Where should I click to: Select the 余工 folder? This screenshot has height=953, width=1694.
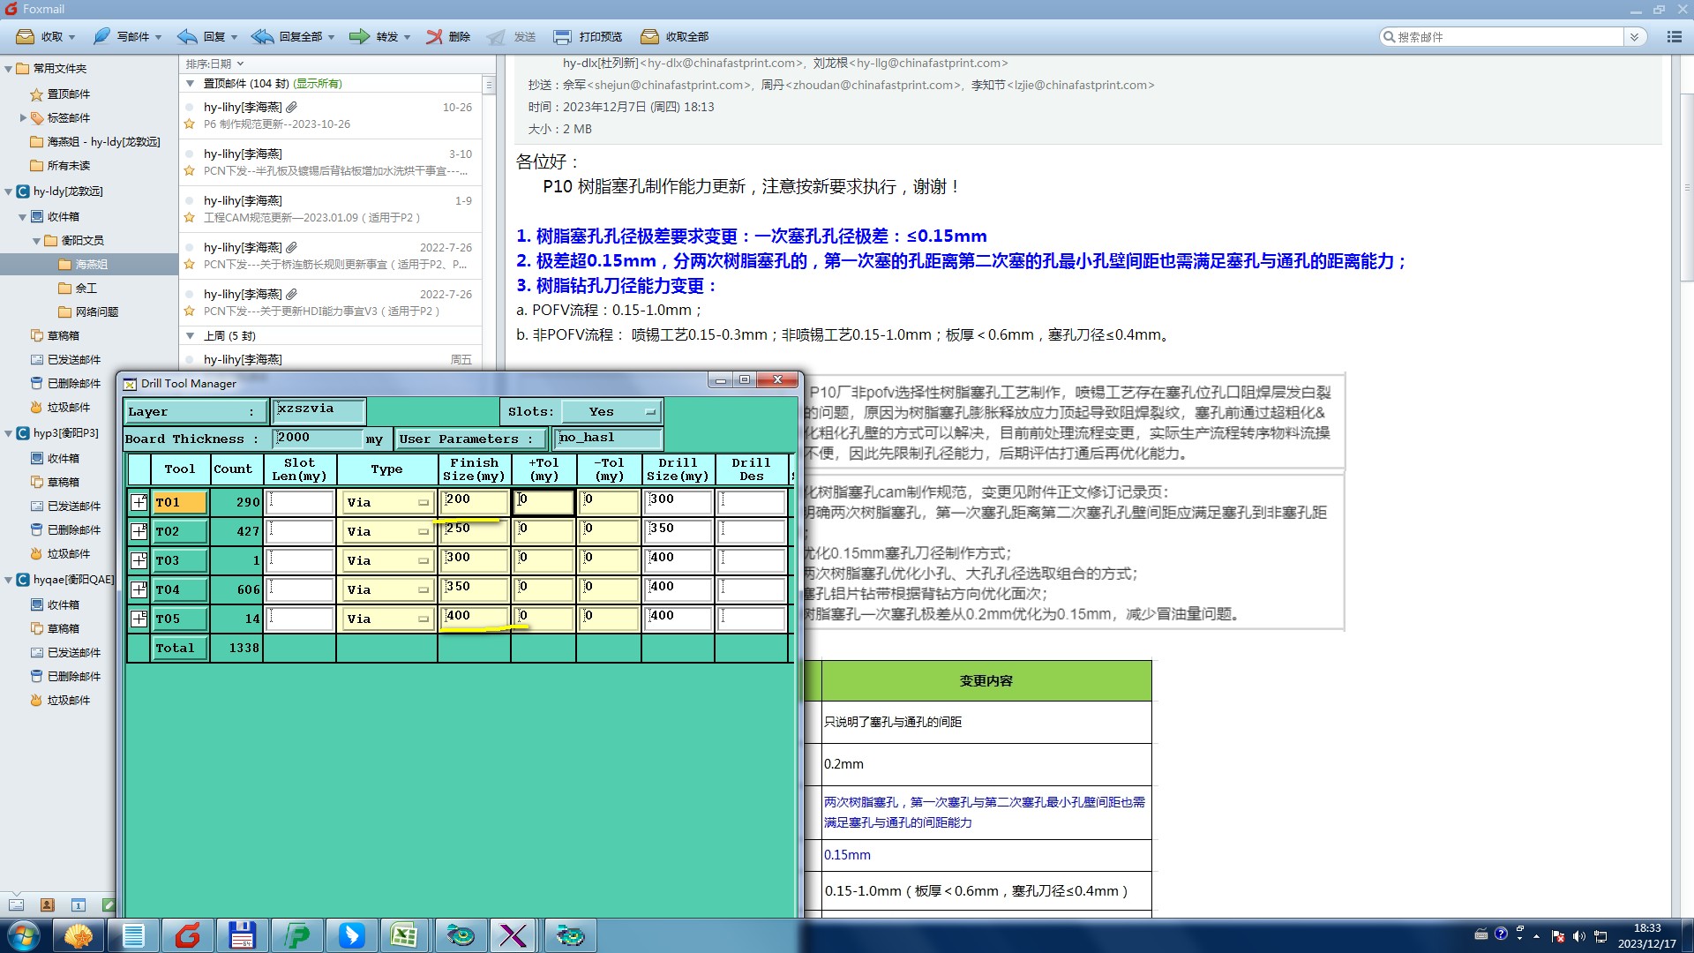click(86, 288)
